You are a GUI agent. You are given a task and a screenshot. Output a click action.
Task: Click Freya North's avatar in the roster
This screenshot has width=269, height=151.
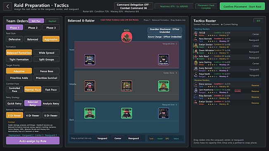click(x=195, y=75)
